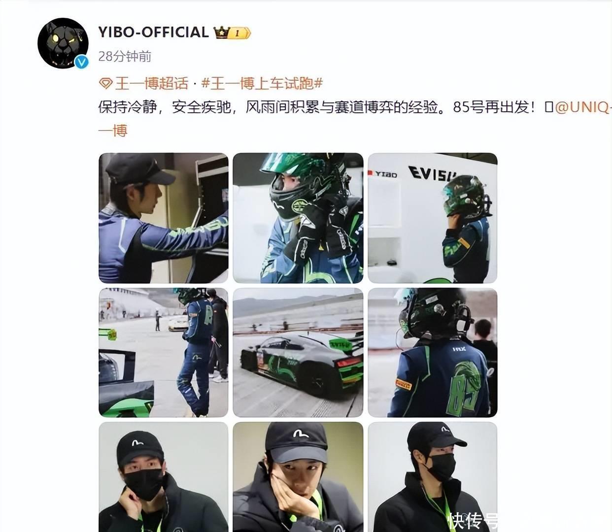The height and width of the screenshot is (532, 612).
Task: View photo of masked man in black cap
Action: [164, 477]
